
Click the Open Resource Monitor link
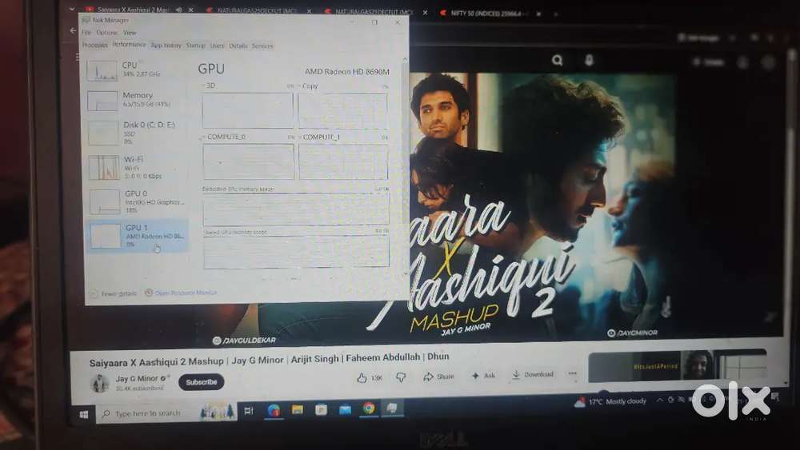pyautogui.click(x=184, y=293)
